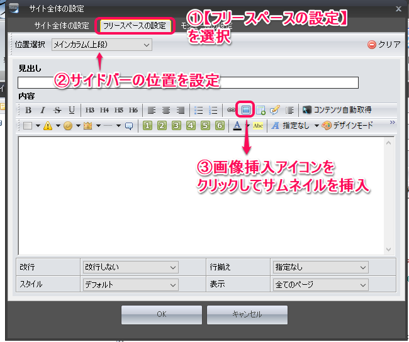409x342 pixels.
Task: Open the 表示 dropdown set to 全てのページ
Action: (320, 284)
